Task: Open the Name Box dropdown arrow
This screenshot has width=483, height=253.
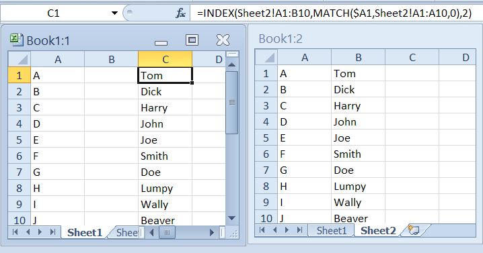Action: [x=114, y=13]
